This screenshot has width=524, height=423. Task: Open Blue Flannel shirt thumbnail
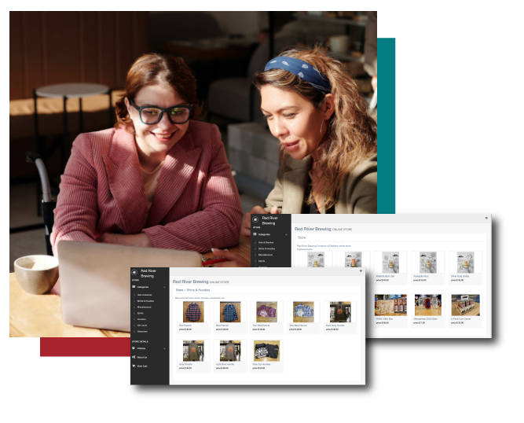click(x=230, y=311)
